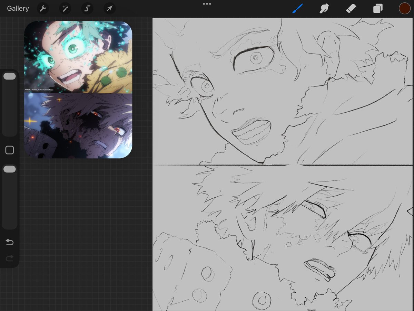Select the Smudge tool
The width and height of the screenshot is (414, 311).
pyautogui.click(x=324, y=8)
